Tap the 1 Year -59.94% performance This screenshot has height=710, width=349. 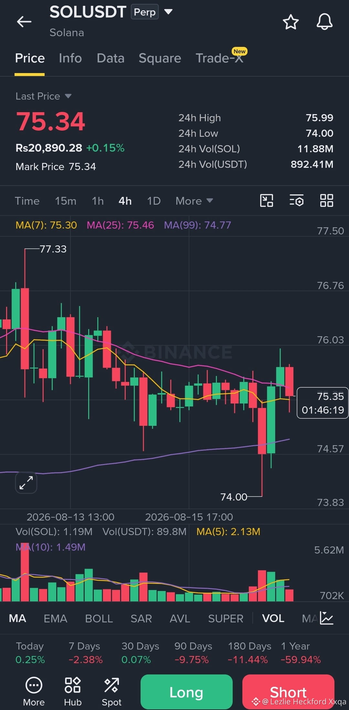pyautogui.click(x=301, y=653)
